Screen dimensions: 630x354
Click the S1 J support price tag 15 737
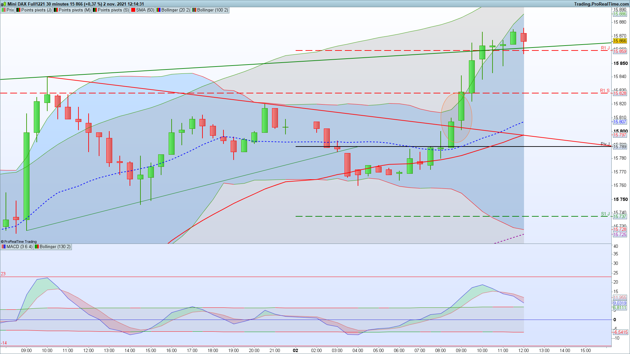620,217
